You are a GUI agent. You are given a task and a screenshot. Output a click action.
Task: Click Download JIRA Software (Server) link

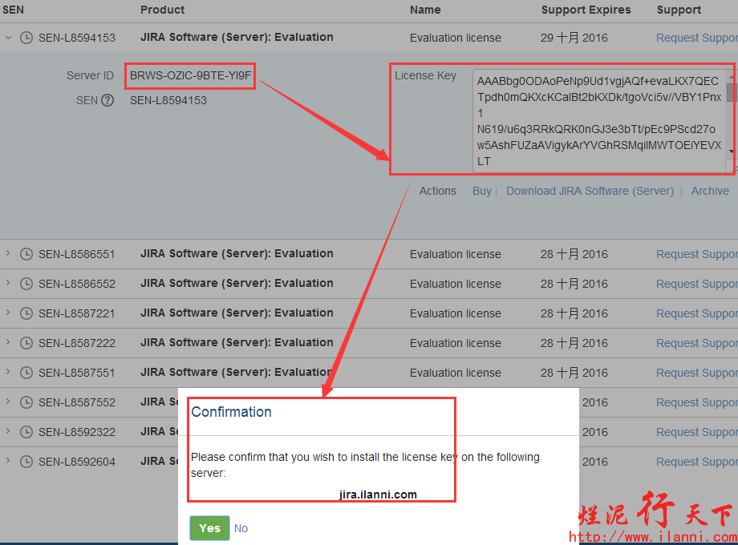(x=590, y=191)
